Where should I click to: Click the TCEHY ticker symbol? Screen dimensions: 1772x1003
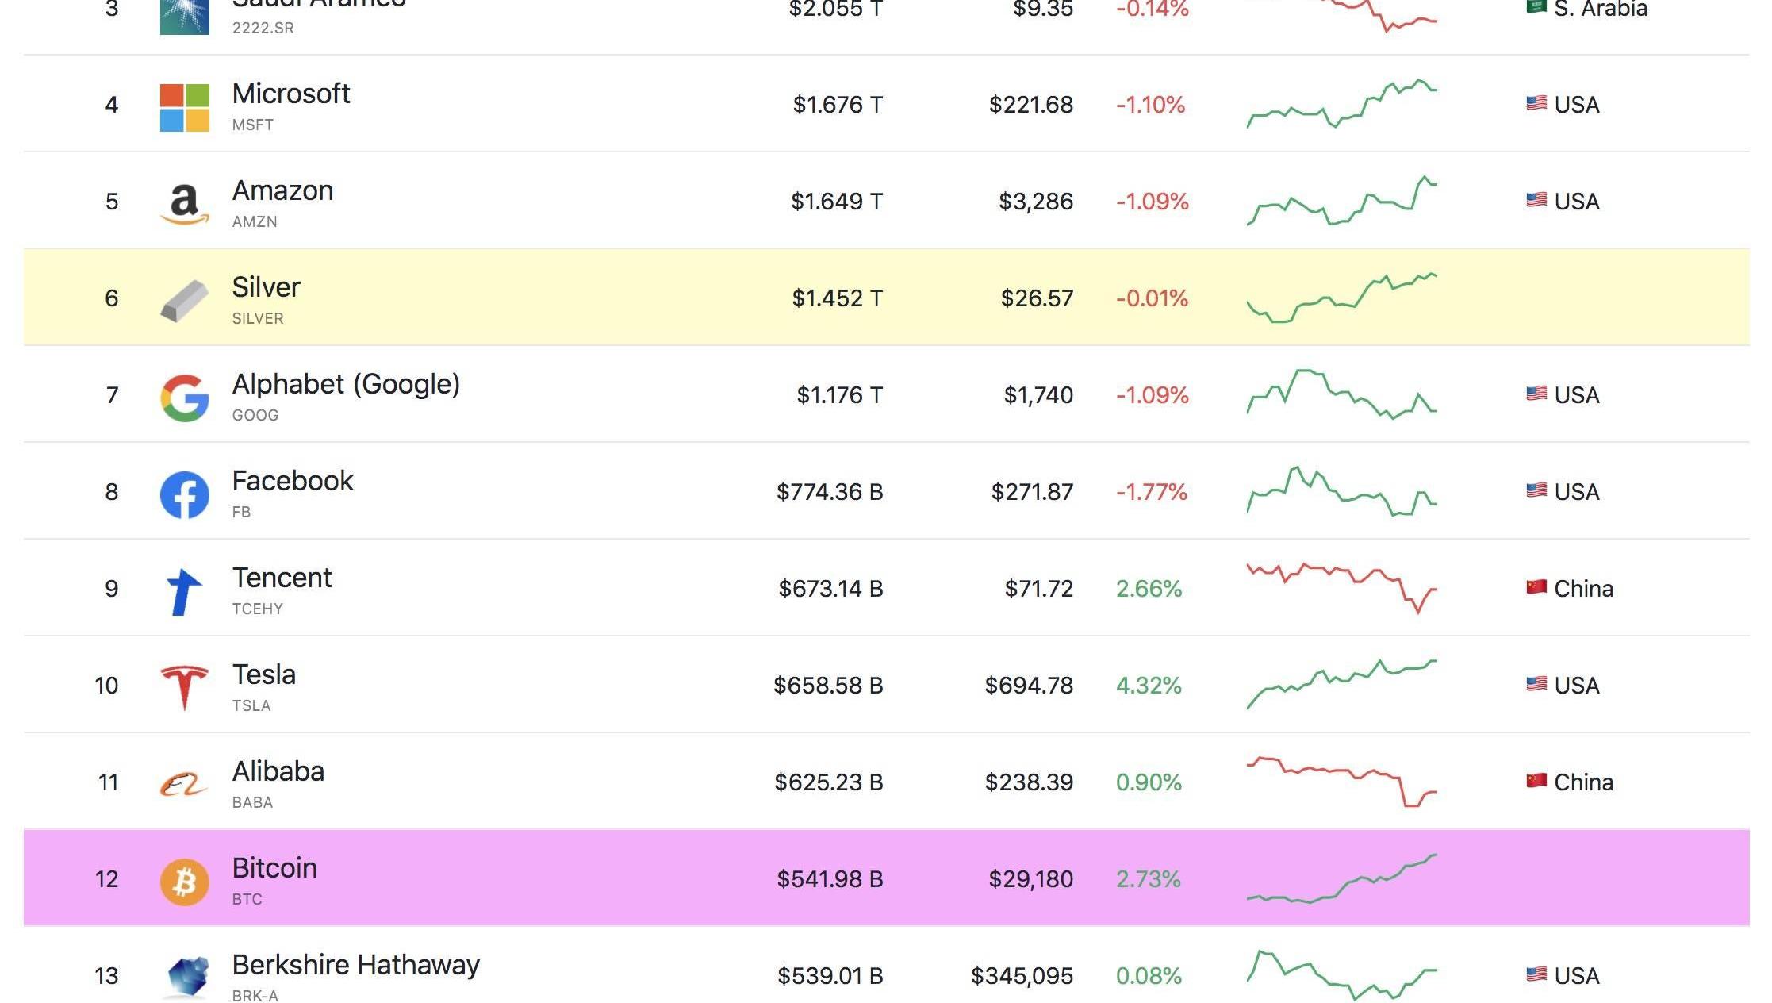pyautogui.click(x=257, y=609)
